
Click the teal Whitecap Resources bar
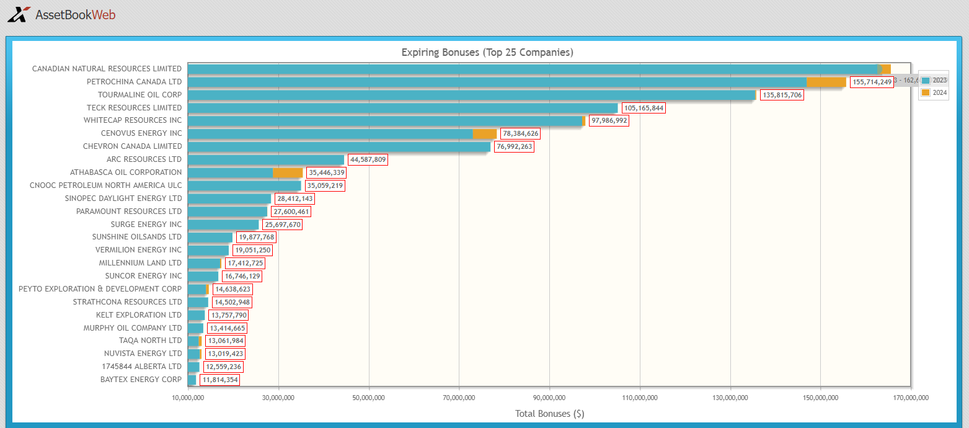coord(386,121)
